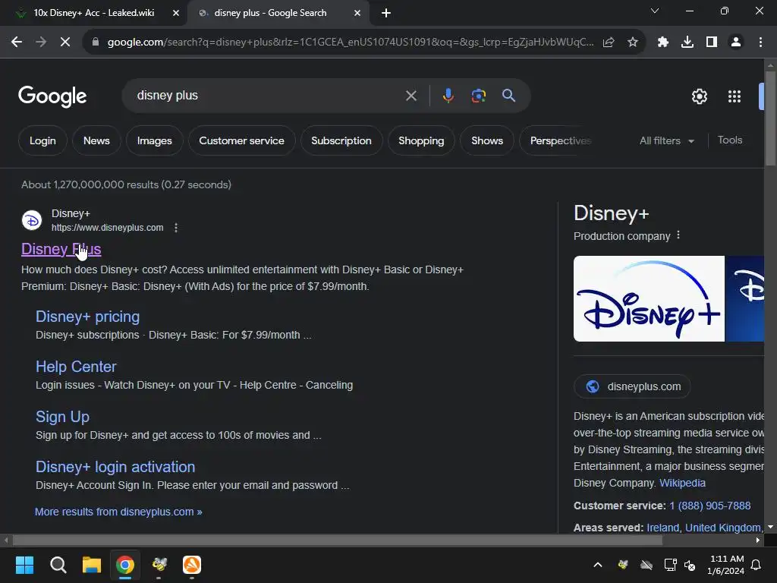Screen dimensions: 777x583
Task: Open the Chrome profile avatar
Action: [736, 43]
